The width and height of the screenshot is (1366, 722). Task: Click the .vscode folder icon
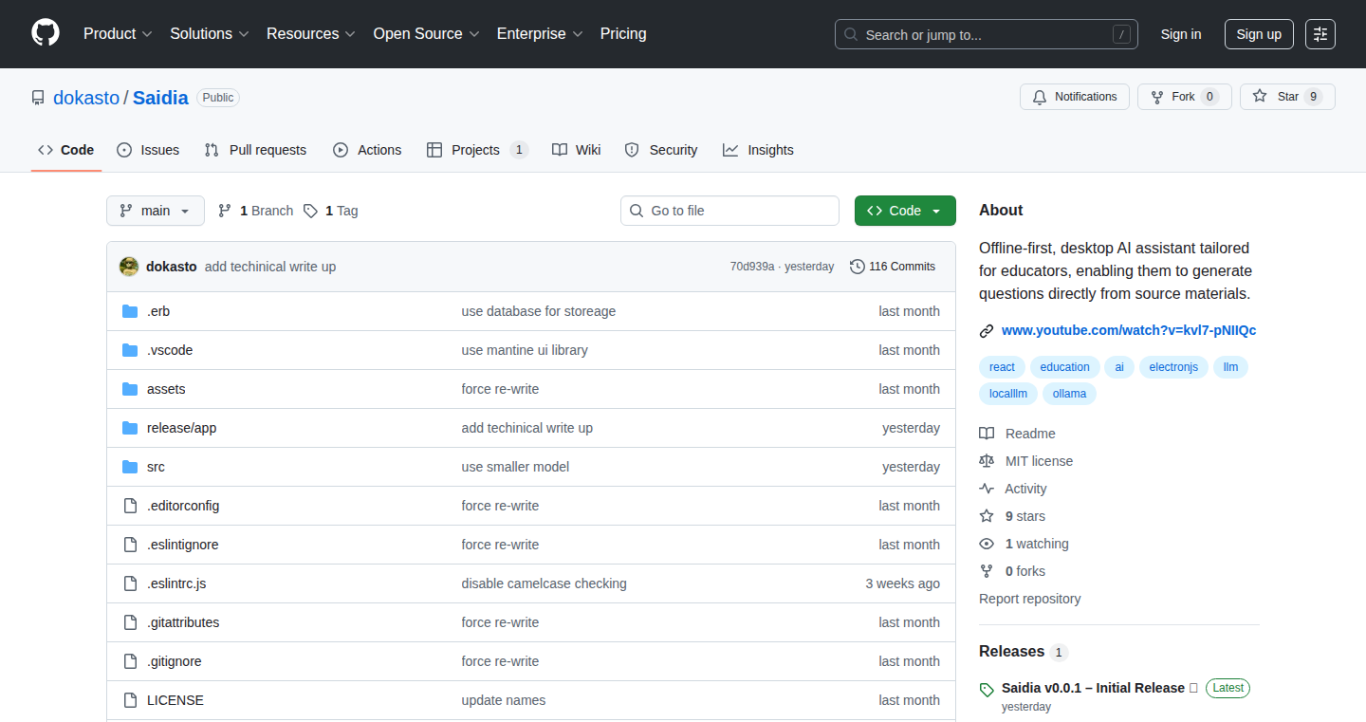(x=130, y=350)
